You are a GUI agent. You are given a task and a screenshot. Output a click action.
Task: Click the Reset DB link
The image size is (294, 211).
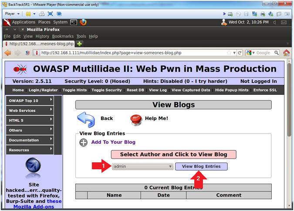(x=135, y=90)
